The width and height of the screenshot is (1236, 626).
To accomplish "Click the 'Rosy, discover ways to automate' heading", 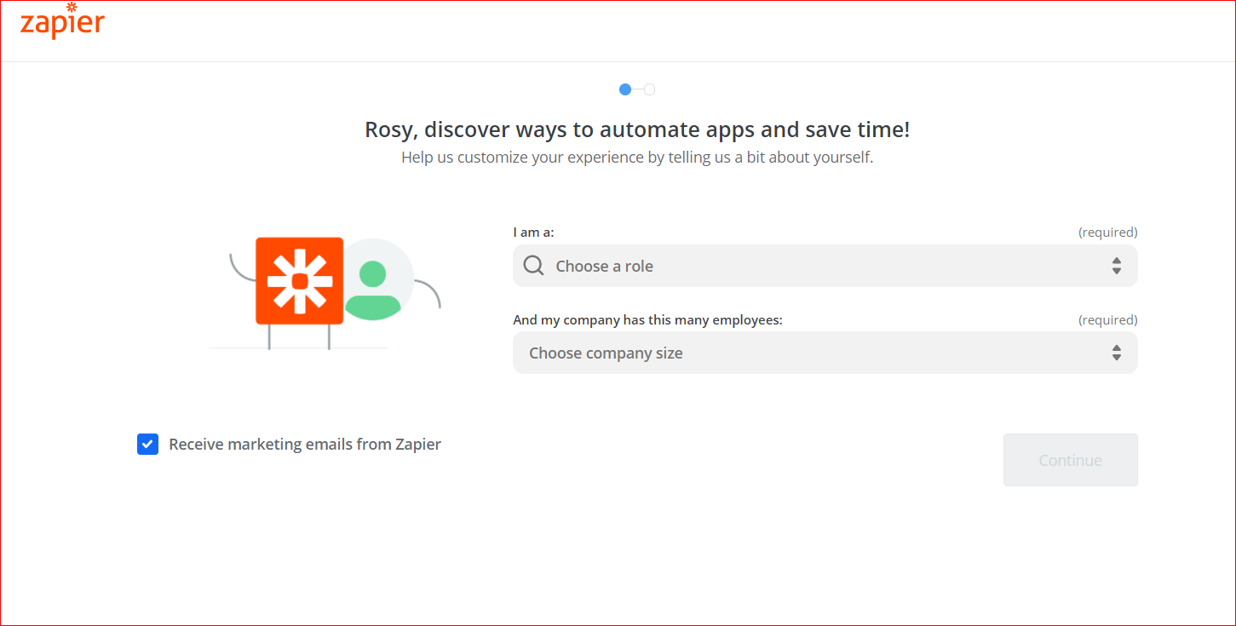I will click(637, 129).
